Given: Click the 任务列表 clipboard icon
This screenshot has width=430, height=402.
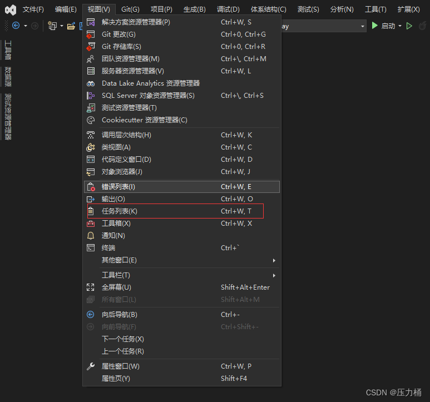Looking at the screenshot, I should pyautogui.click(x=91, y=211).
